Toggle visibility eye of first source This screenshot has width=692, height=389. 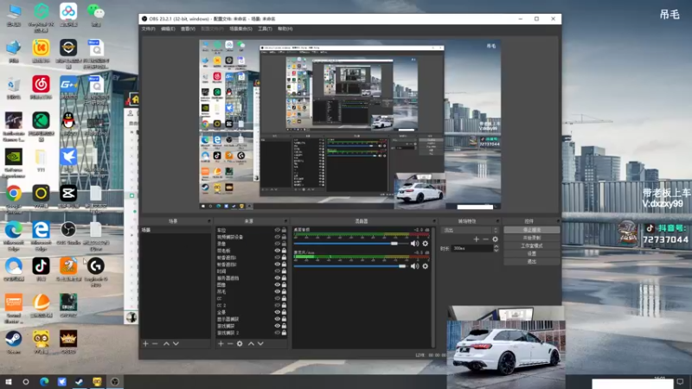click(x=278, y=231)
